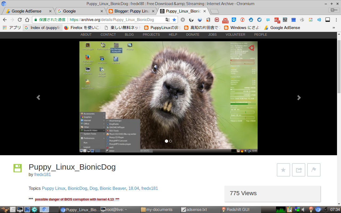Open the apps grid on the bookmarks bar
The height and width of the screenshot is (213, 341).
pos(4,28)
